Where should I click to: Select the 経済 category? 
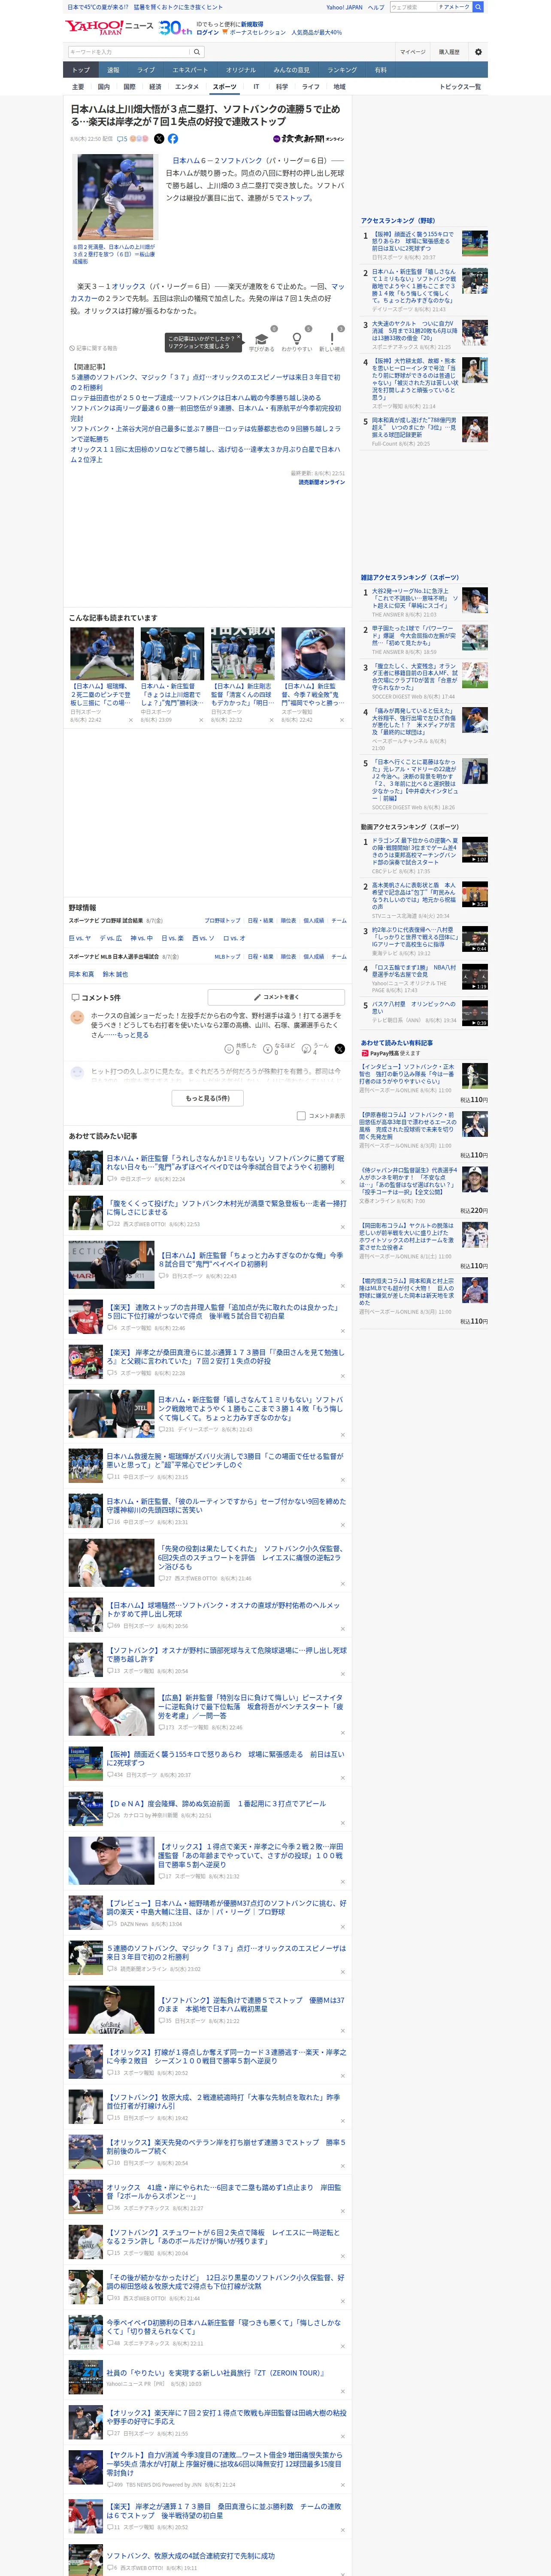coord(155,87)
